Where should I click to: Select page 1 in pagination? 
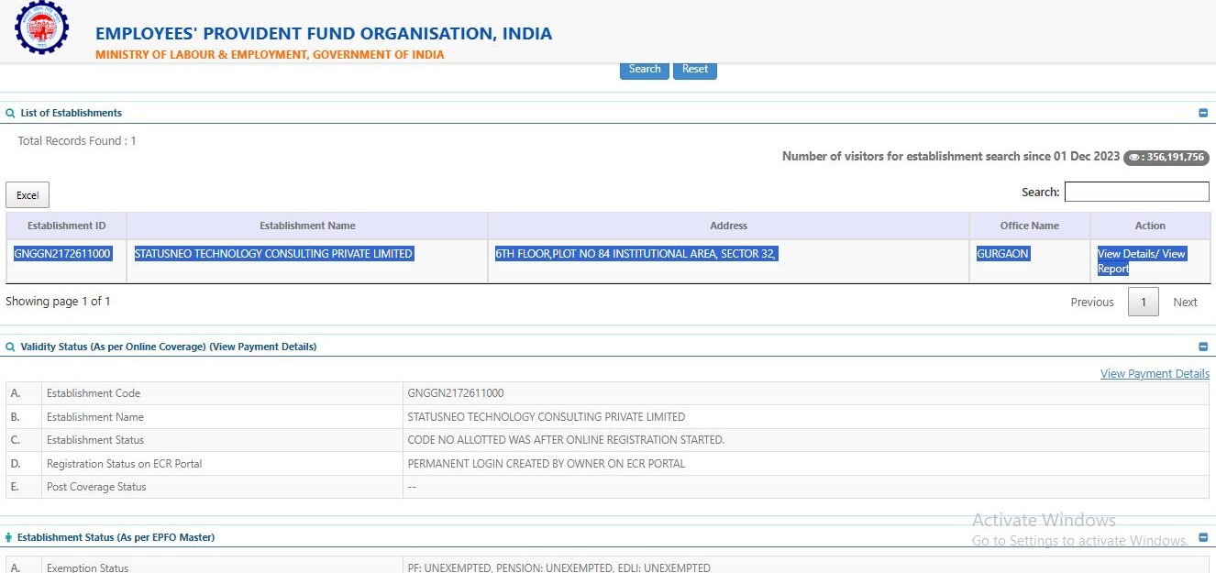(x=1143, y=303)
